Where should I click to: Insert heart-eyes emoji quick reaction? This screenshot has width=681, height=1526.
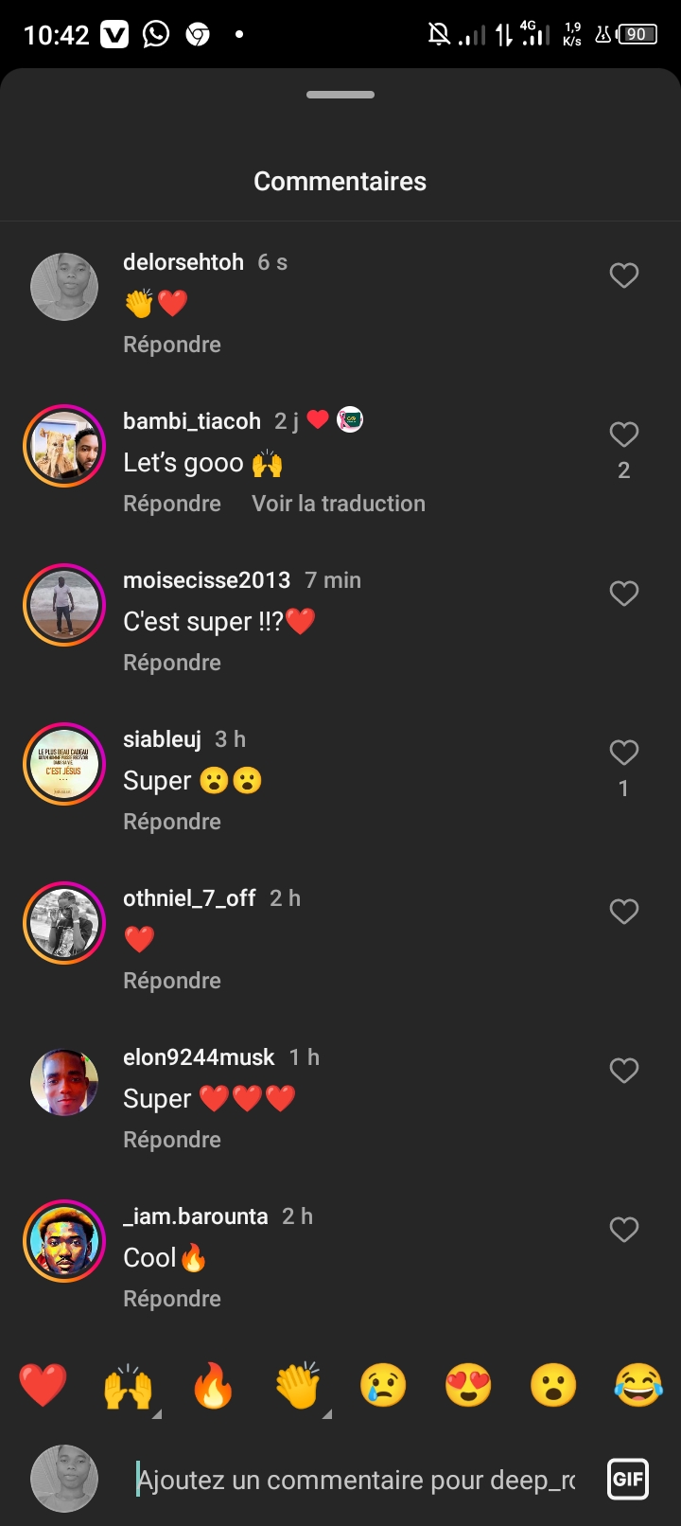[x=468, y=1386]
